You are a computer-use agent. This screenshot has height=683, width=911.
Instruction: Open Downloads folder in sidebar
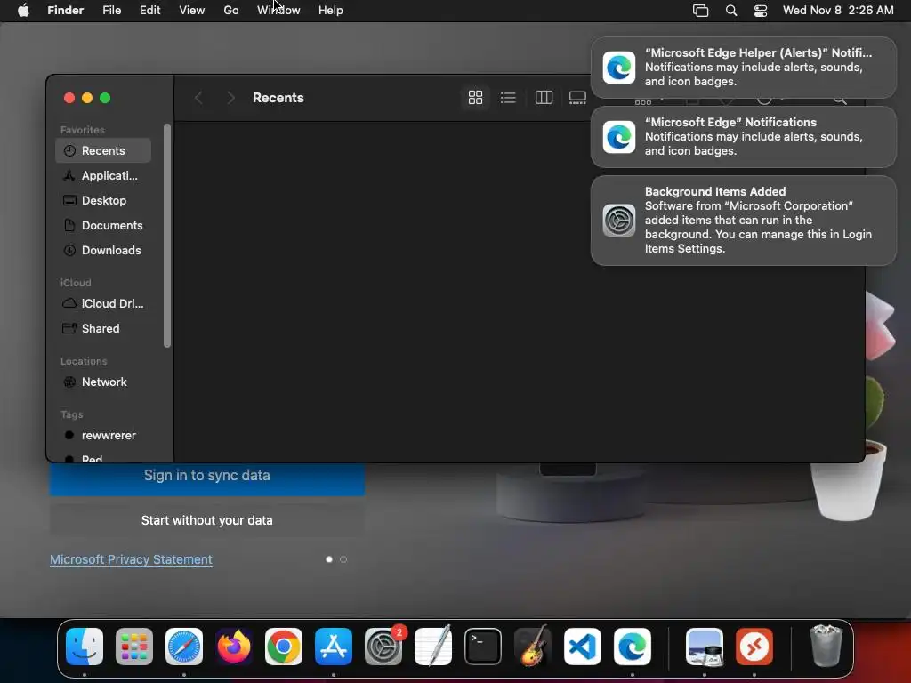click(x=103, y=250)
